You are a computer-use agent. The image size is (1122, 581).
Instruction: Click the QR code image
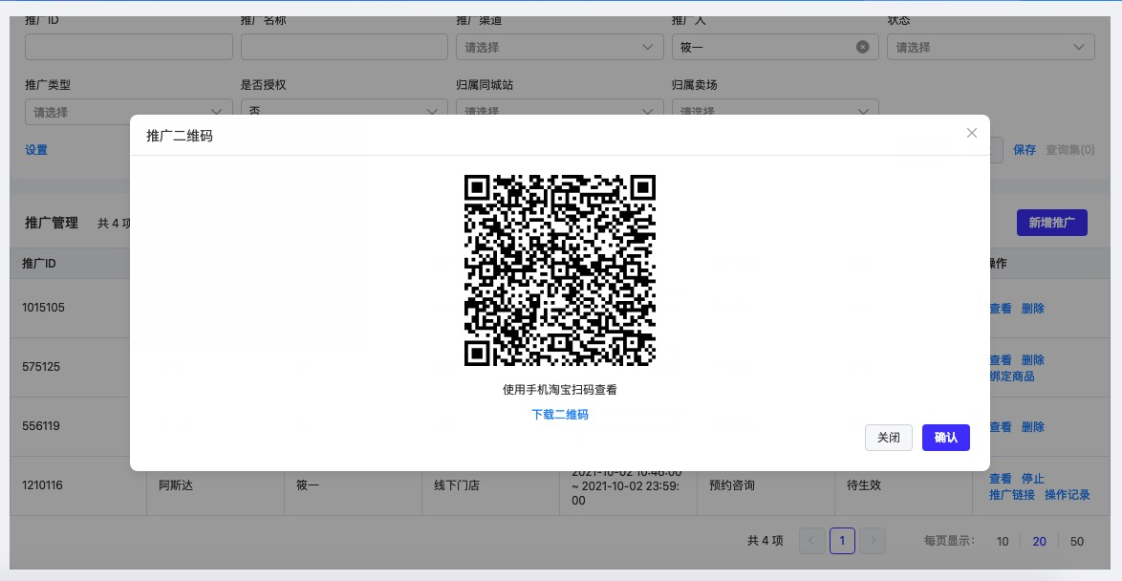click(x=560, y=270)
